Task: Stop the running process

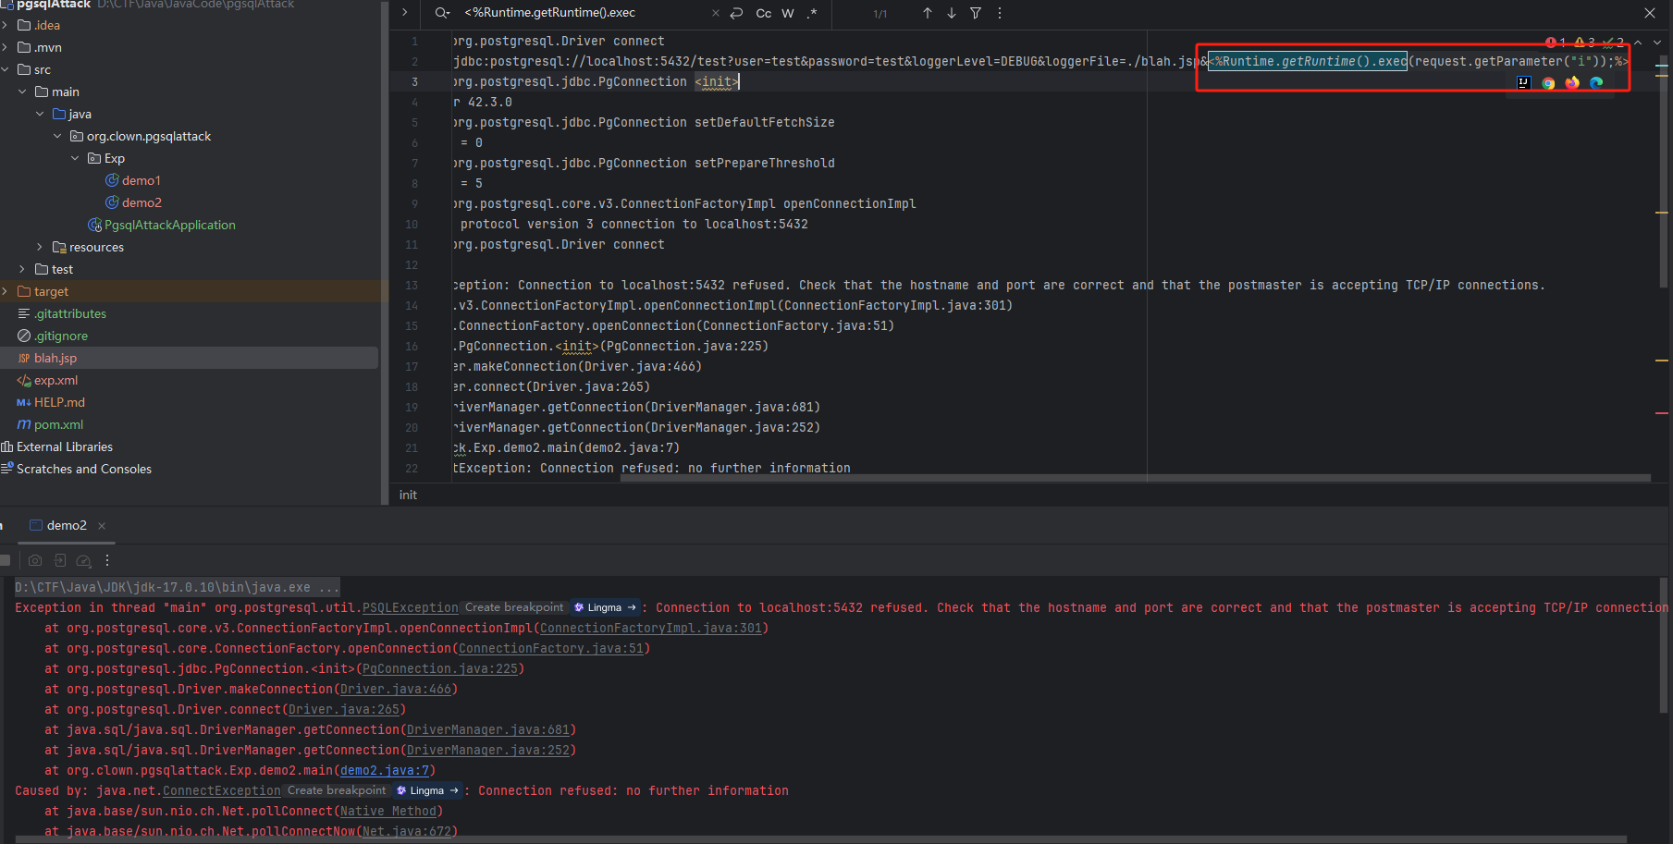Action: pyautogui.click(x=6, y=560)
